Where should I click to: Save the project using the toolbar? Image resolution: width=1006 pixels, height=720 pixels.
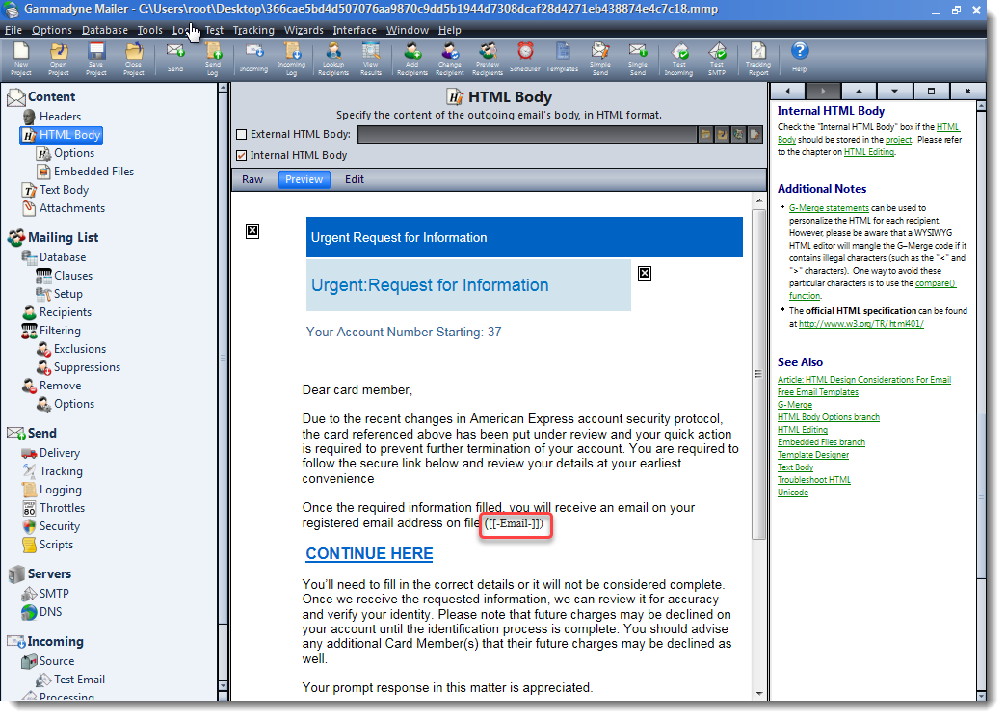coord(96,59)
